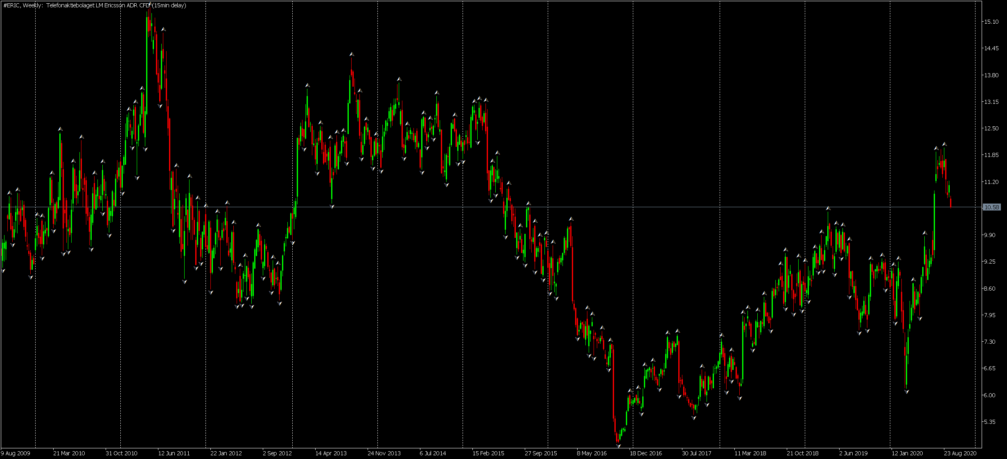Click the 13.80 price scale label
The width and height of the screenshot is (1007, 459).
pyautogui.click(x=991, y=75)
